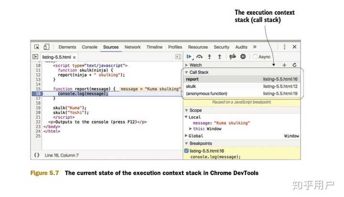Toggle the device toolbar icon
The image size is (344, 197).
pos(46,47)
